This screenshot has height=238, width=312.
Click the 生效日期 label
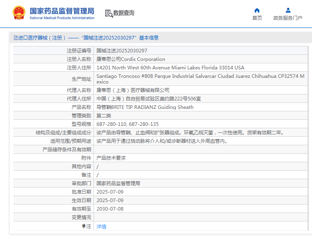click(x=81, y=200)
